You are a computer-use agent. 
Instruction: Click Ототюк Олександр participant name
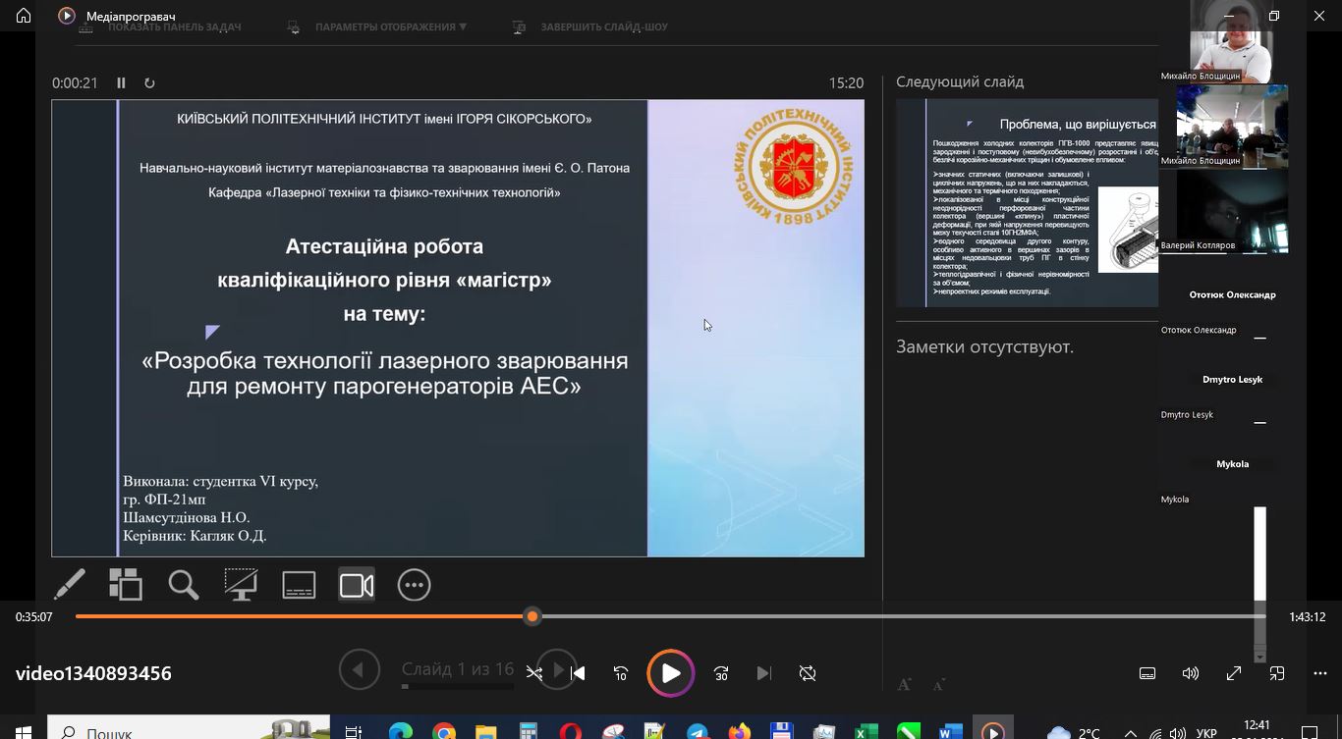tap(1232, 294)
